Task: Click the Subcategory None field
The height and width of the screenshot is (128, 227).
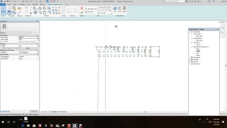Action: click(28, 57)
